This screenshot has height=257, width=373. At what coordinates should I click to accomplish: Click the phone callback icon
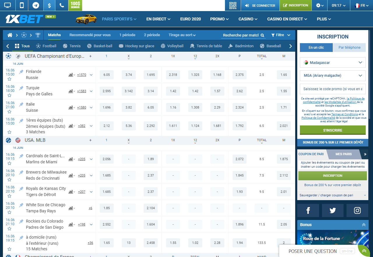point(61,5)
